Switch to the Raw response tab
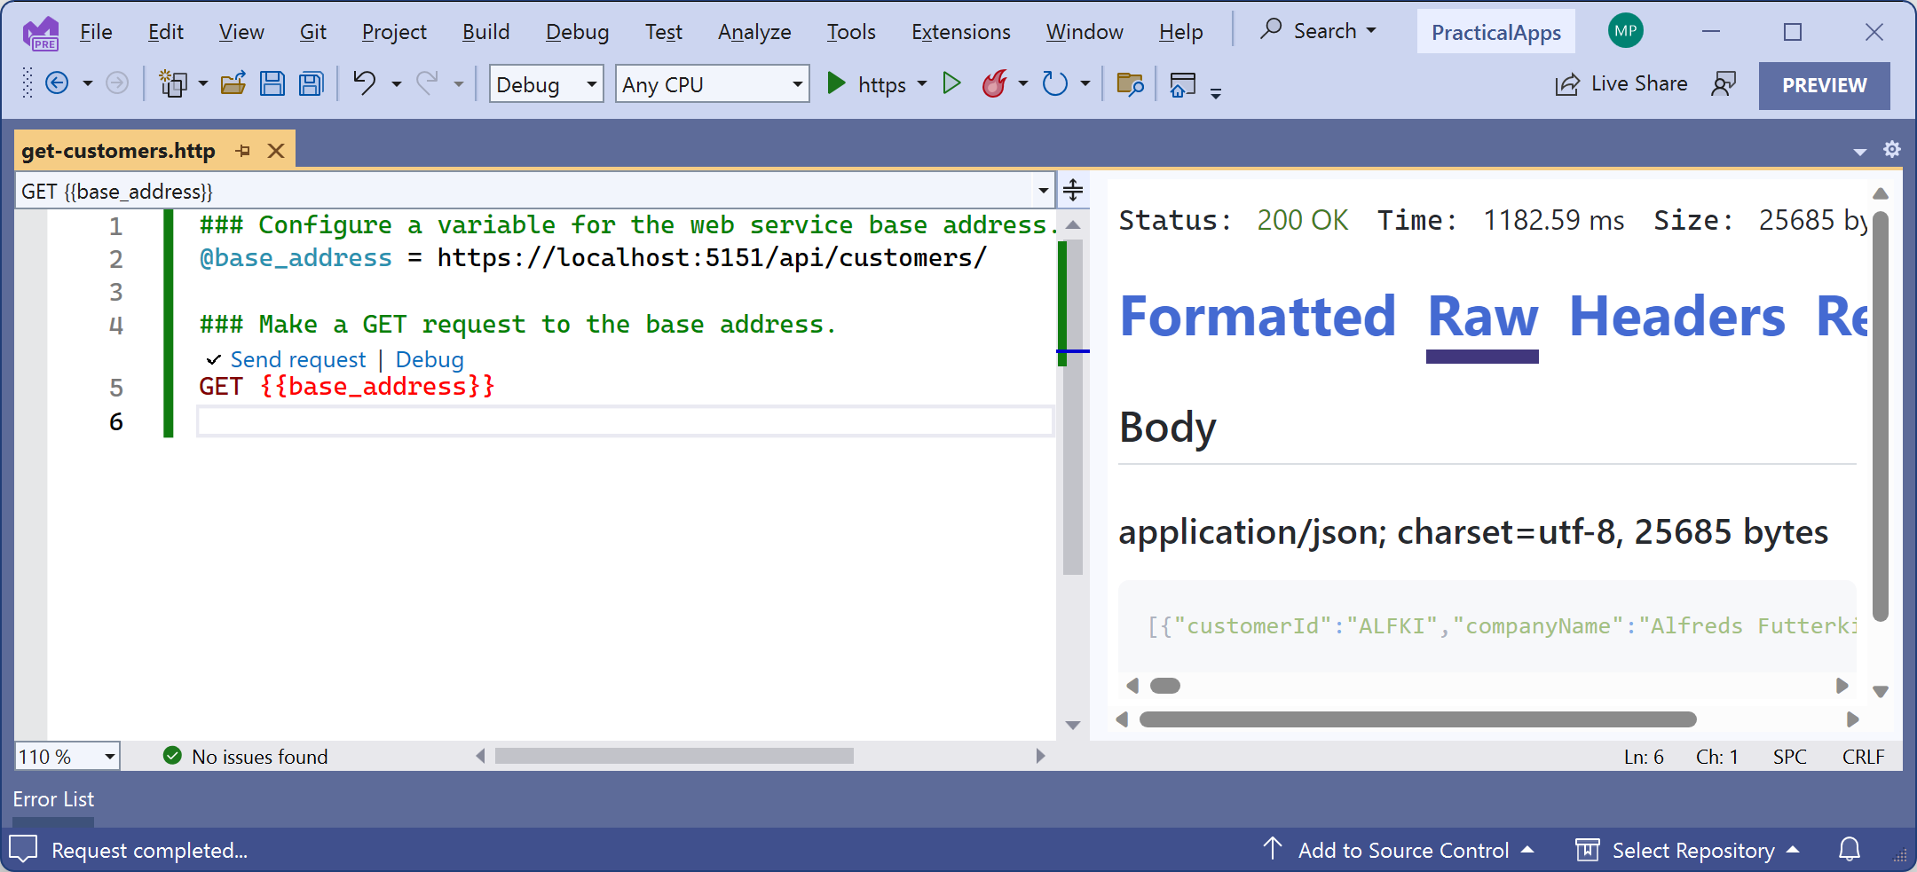1917x872 pixels. (1483, 317)
